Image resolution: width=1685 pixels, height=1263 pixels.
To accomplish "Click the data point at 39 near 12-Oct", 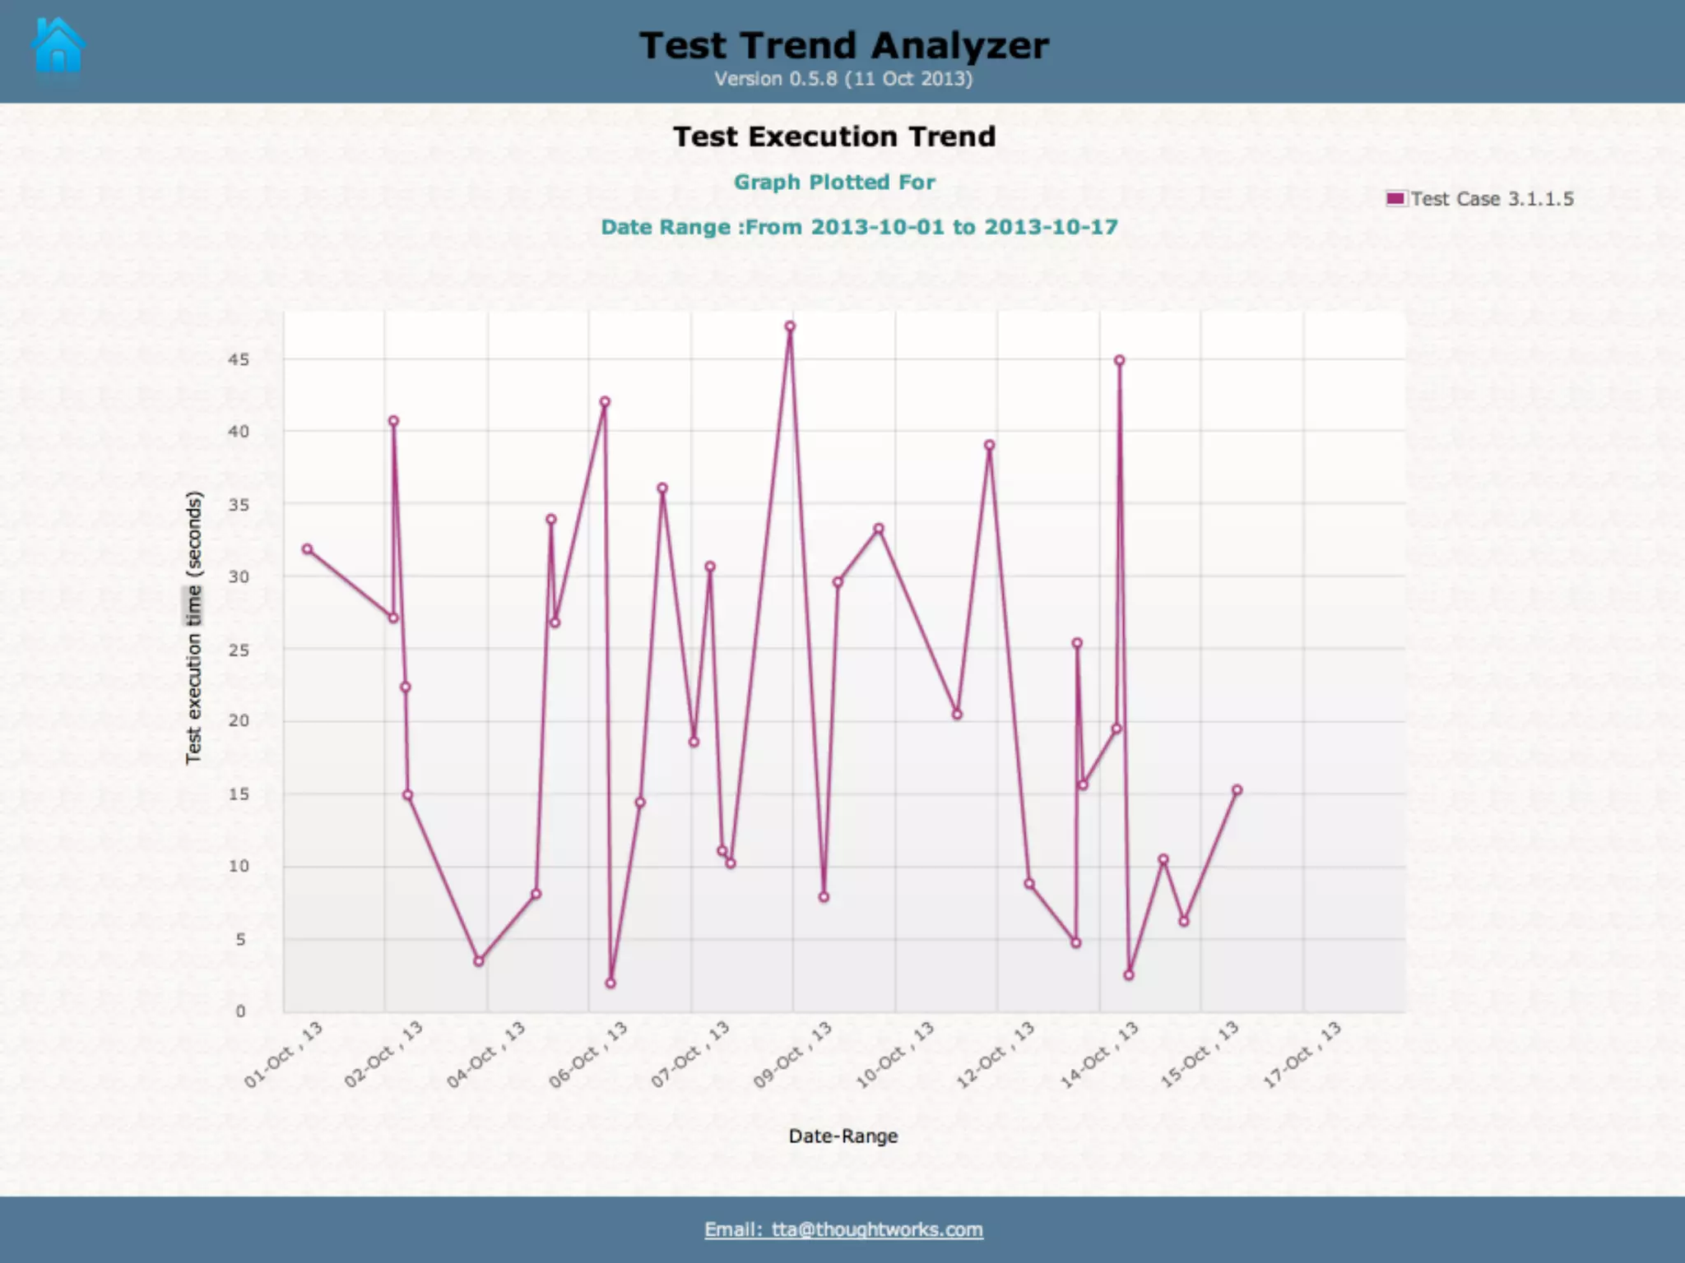I will point(989,445).
